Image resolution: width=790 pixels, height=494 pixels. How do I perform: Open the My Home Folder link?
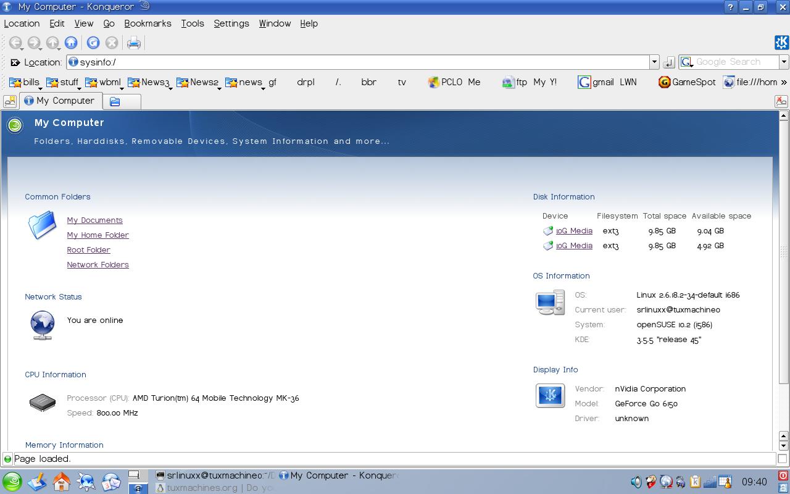point(98,235)
